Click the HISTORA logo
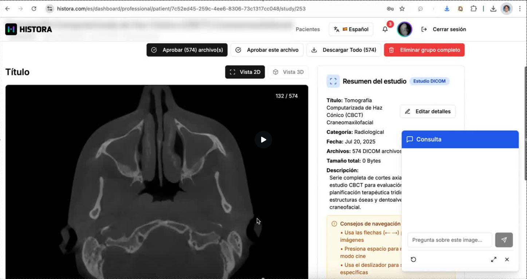Screen dimensions: 527x279 click(28, 29)
